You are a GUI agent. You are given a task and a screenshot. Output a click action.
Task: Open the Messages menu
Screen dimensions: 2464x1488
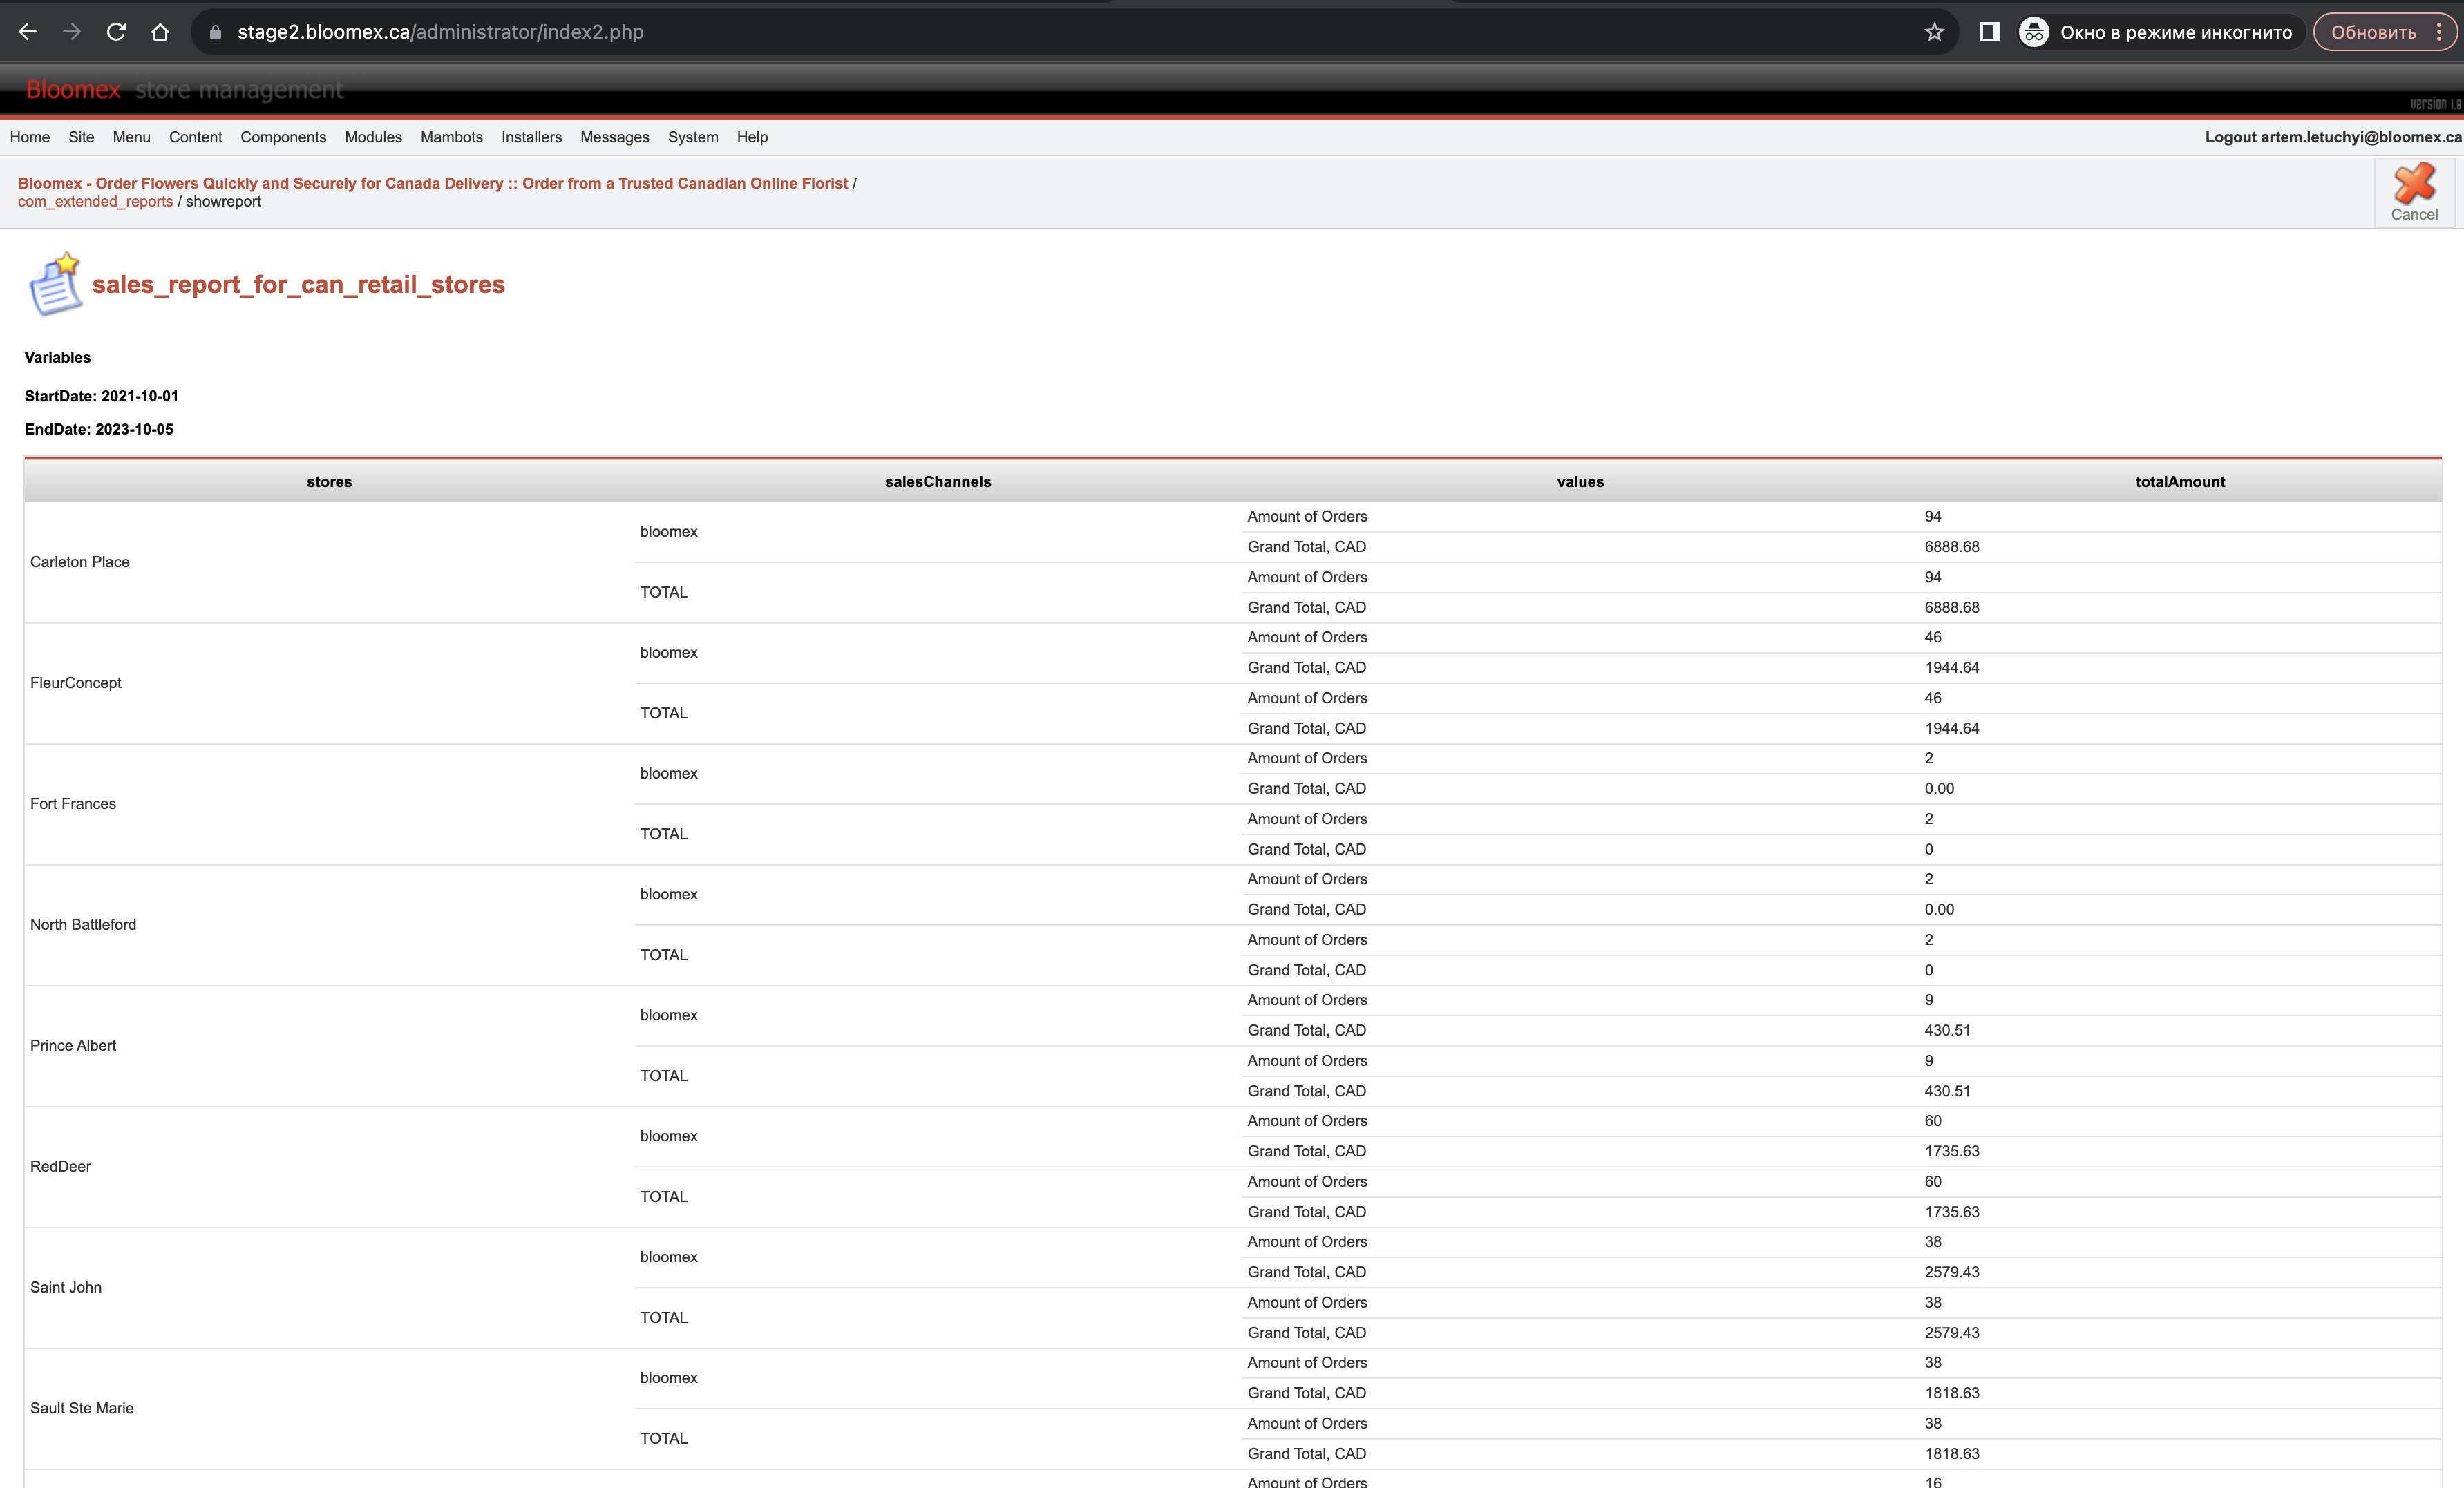pyautogui.click(x=614, y=137)
